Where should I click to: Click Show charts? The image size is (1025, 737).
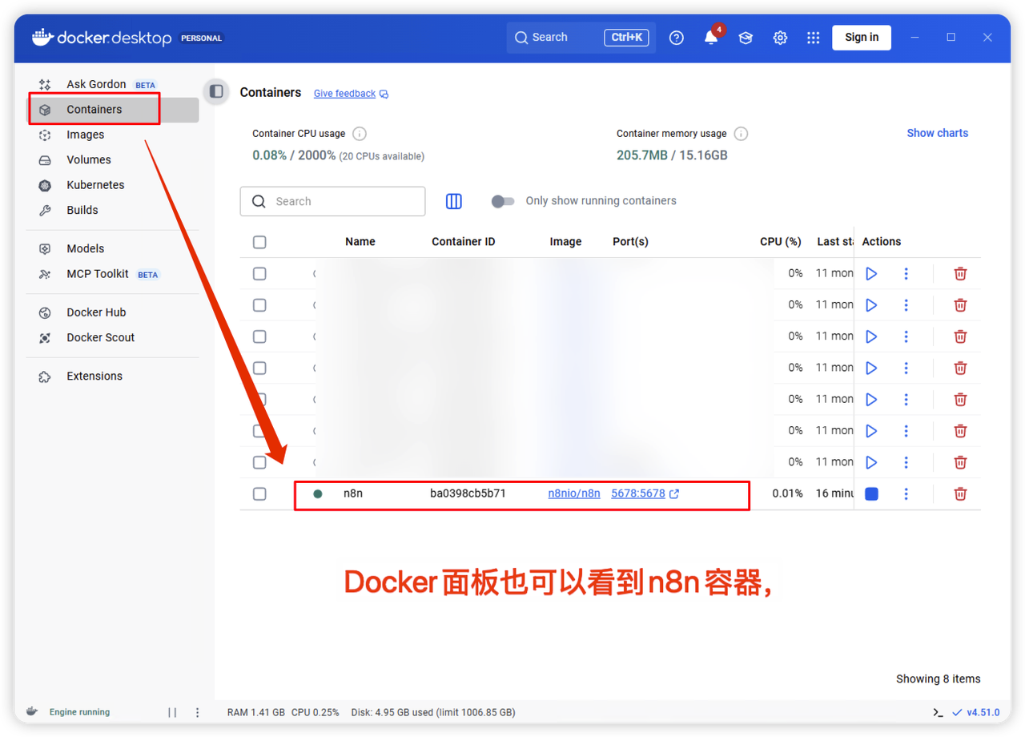(937, 133)
